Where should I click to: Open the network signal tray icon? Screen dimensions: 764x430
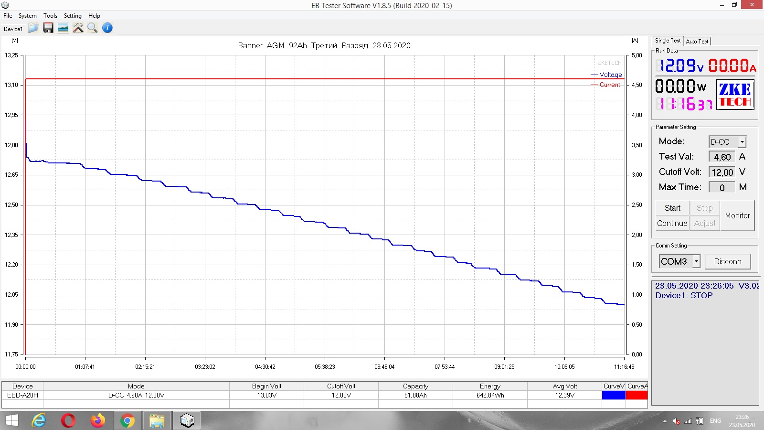pos(688,421)
